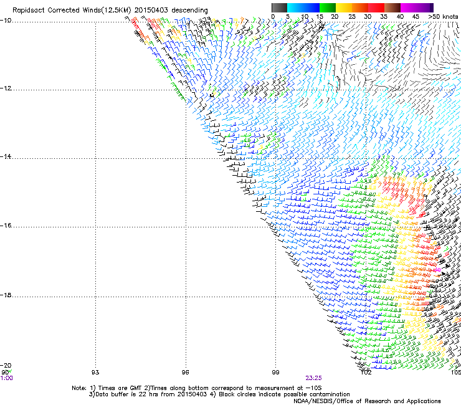Image resolution: width=461 pixels, height=405 pixels.
Task: Click the '45' legend scale label
Action: coord(416,17)
